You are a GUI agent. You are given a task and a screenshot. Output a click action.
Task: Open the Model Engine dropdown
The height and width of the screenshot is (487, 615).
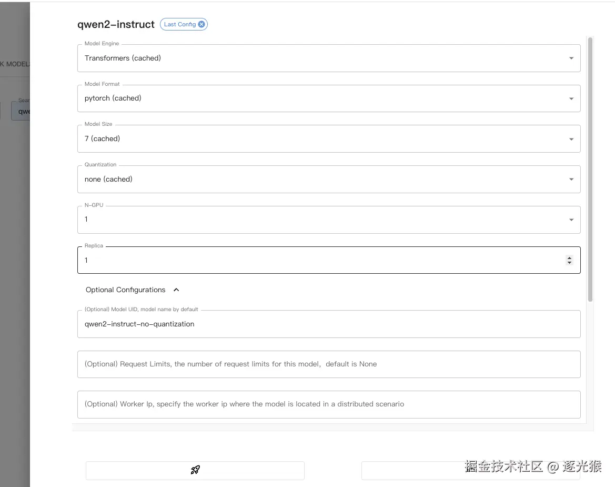point(329,58)
